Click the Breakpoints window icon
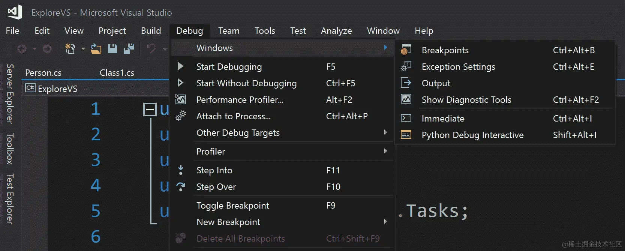Viewport: 625px width, 251px height. (x=406, y=50)
